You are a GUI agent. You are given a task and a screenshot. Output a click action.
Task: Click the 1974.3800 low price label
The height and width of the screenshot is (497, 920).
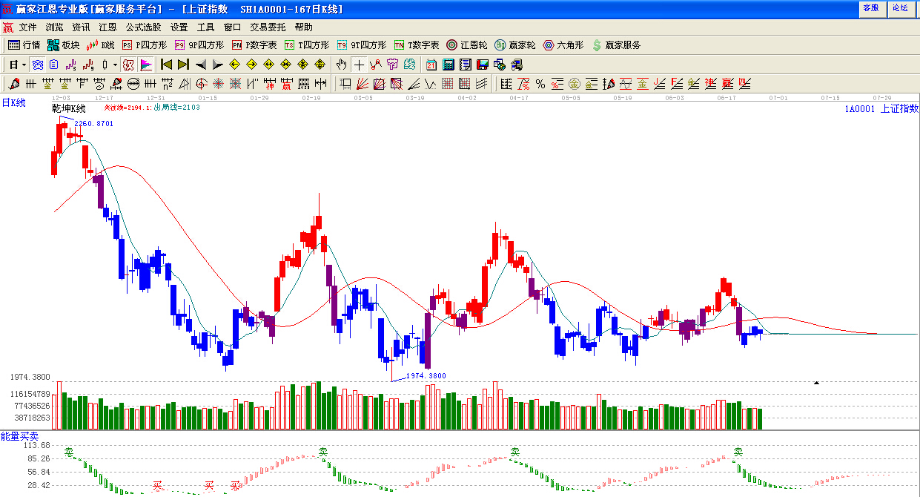tap(426, 376)
